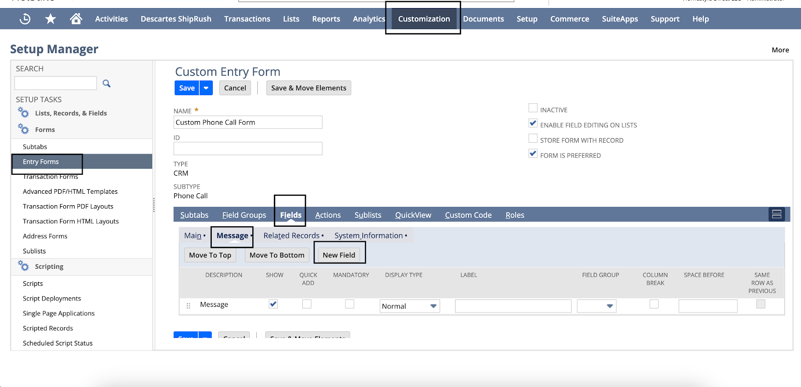801x387 pixels.
Task: Open the Reports menu
Action: tap(326, 19)
